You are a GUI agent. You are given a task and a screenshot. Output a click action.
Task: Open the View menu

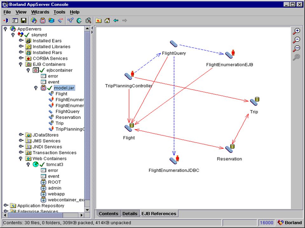(21, 12)
